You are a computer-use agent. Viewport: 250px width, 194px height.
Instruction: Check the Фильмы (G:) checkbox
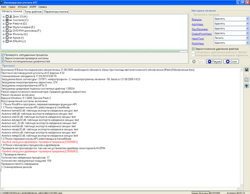[x=7, y=34]
